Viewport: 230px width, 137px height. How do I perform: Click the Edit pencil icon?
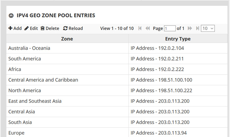(26, 28)
